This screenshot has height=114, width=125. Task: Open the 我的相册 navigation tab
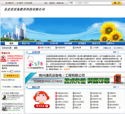click(68, 43)
